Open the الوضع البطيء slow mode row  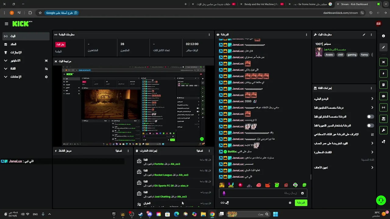[344, 99]
